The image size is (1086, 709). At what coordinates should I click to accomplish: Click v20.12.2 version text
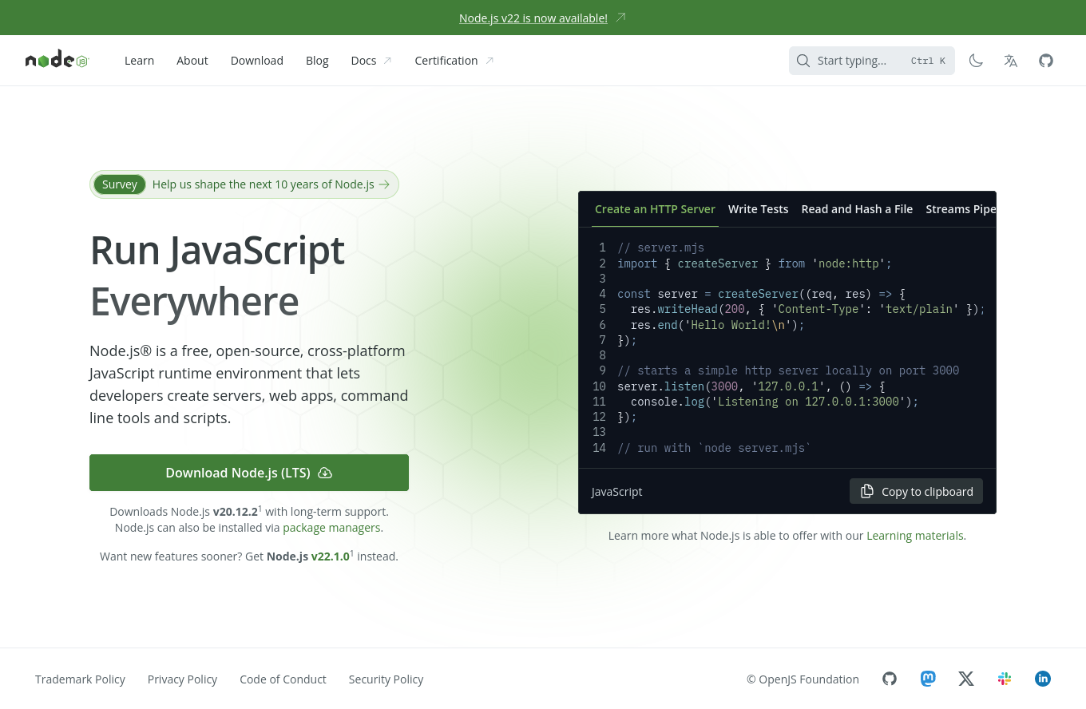pyautogui.click(x=236, y=512)
